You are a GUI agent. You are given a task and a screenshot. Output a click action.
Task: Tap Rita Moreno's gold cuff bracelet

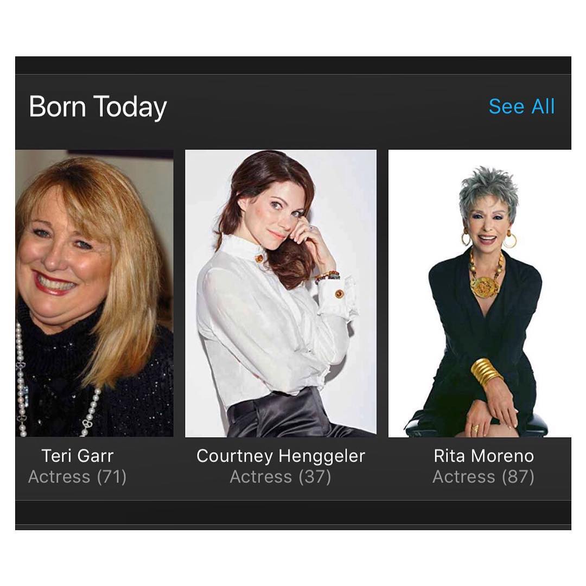click(485, 374)
